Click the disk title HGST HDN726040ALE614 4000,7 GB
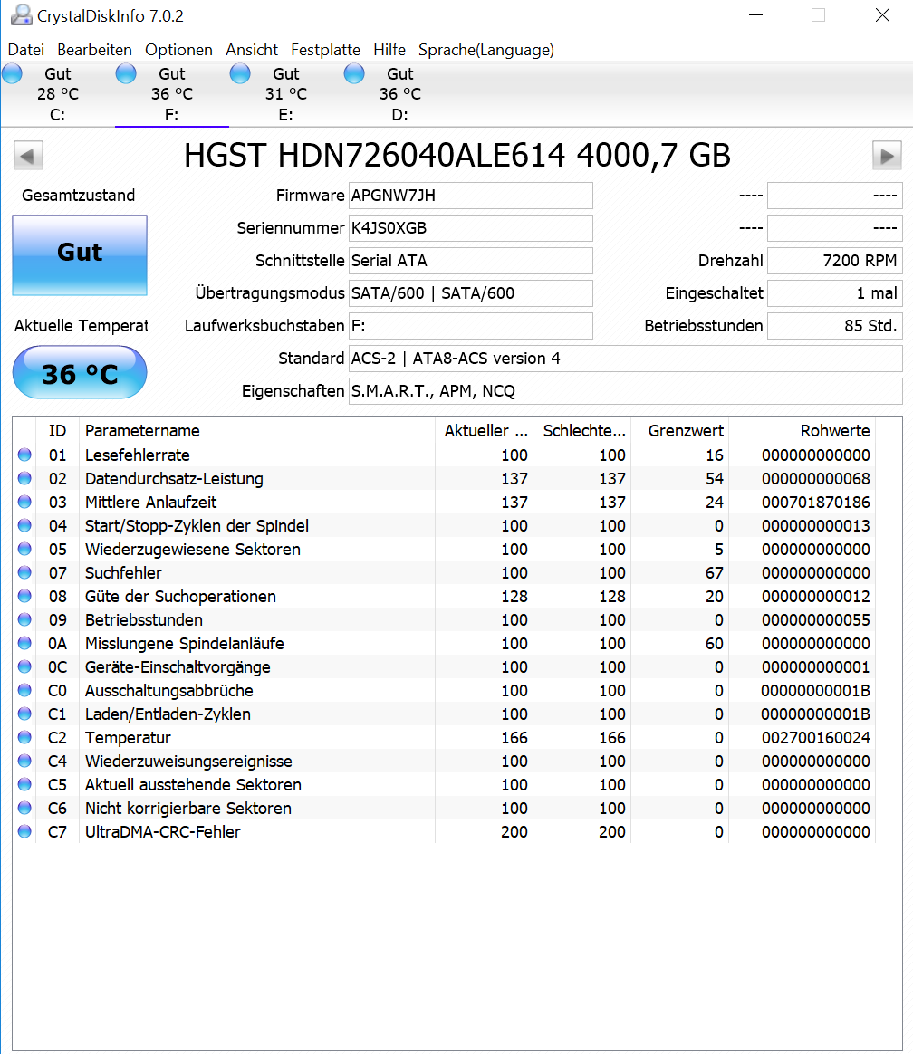Viewport: 913px width, 1054px height. (x=457, y=155)
